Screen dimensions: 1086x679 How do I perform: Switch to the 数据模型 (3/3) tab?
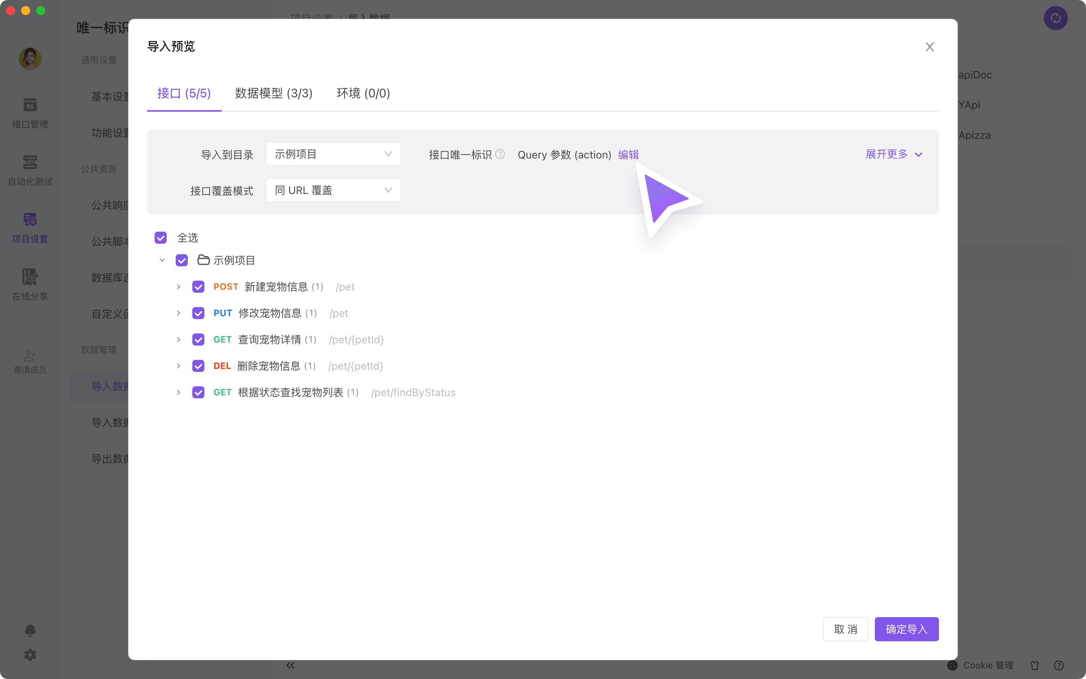[x=274, y=94]
